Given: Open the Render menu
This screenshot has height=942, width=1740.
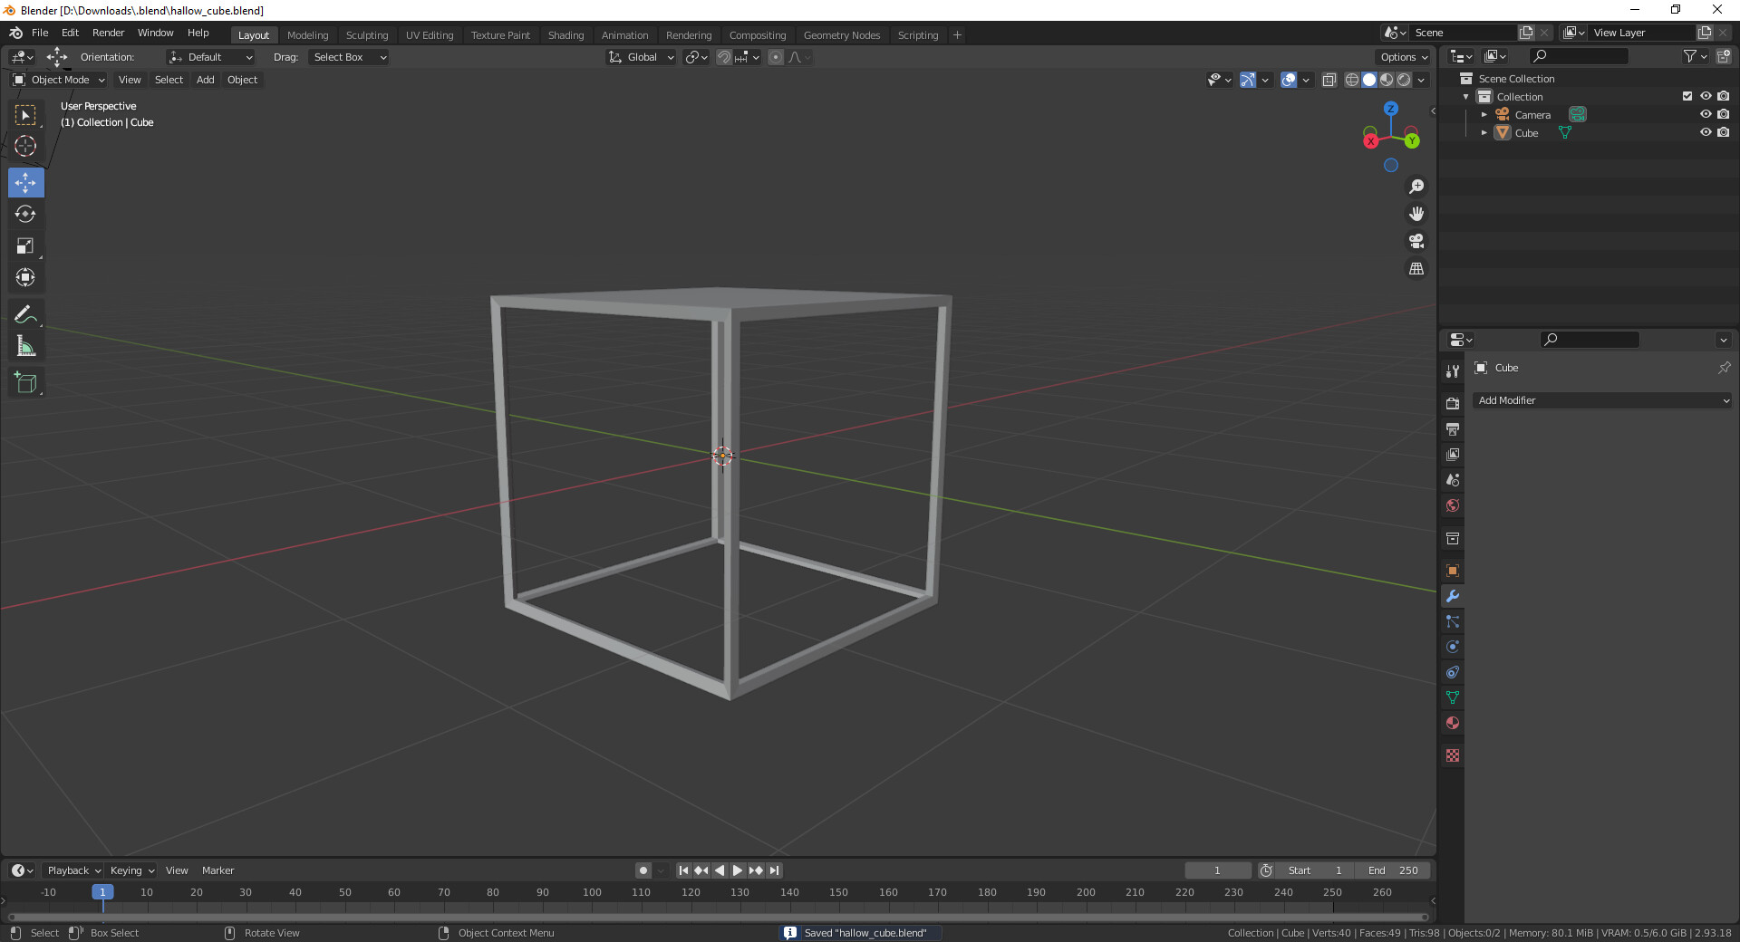Looking at the screenshot, I should point(108,33).
